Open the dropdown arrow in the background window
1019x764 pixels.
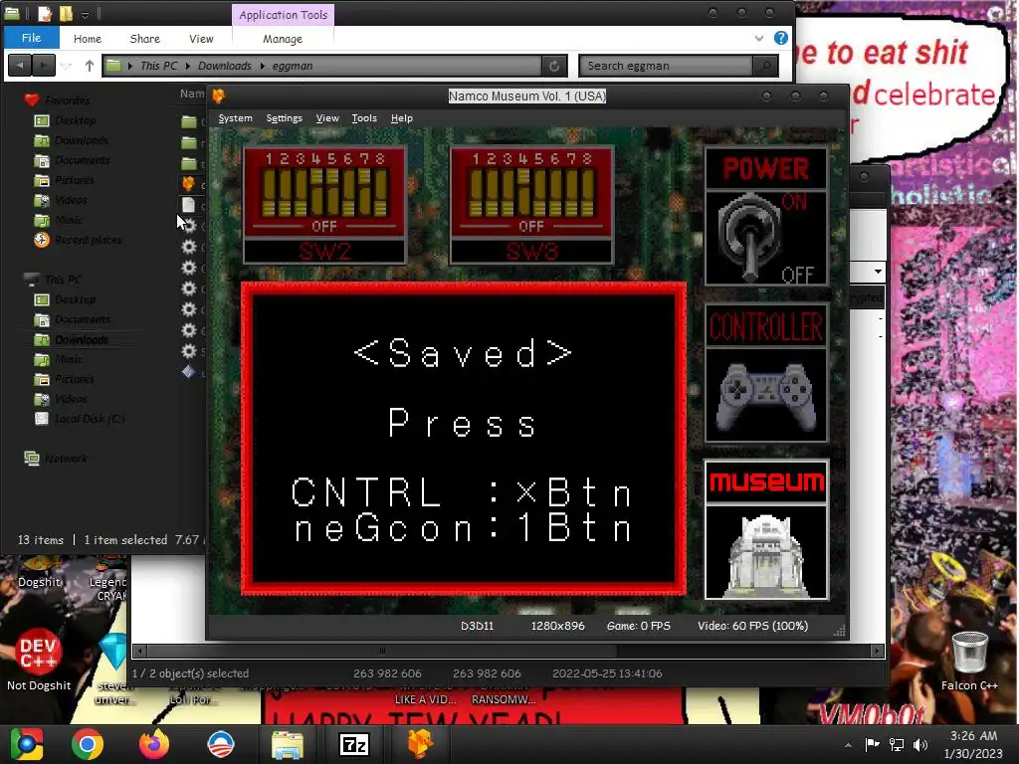pos(878,272)
